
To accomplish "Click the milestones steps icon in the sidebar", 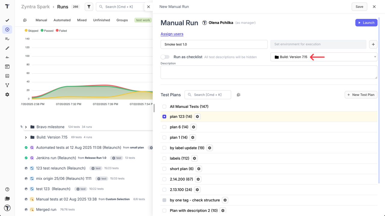I will (x=7, y=48).
